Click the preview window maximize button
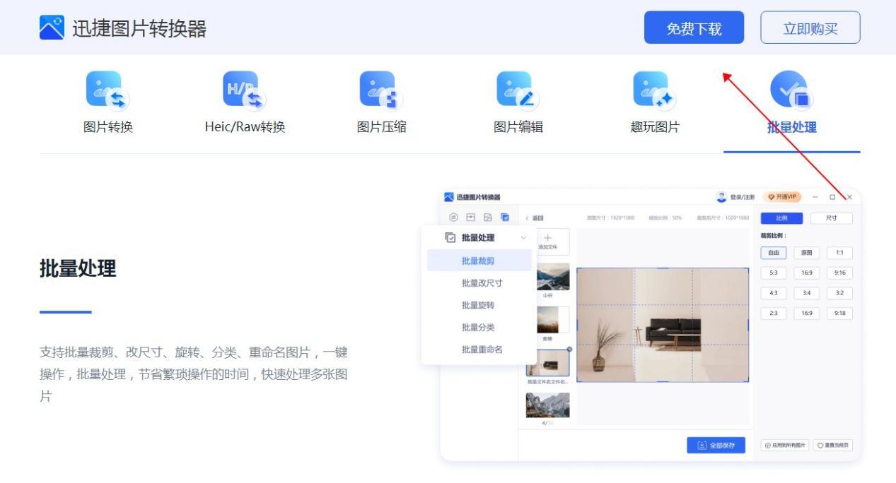896x483 pixels. tap(832, 197)
